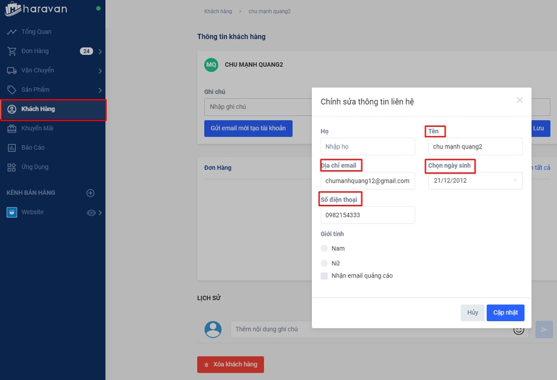Expand the Vận Chuyển submenu chevron
Image resolution: width=557 pixels, height=380 pixels.
100,71
